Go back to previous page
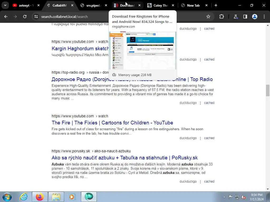The image size is (270, 202). [6, 17]
